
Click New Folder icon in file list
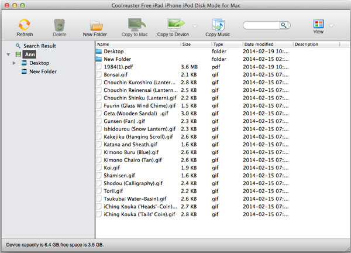pyautogui.click(x=99, y=59)
